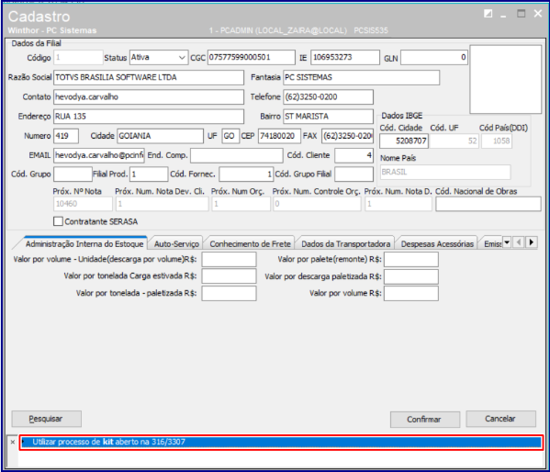Click the Valor por volume R$ field on right

coord(411,293)
